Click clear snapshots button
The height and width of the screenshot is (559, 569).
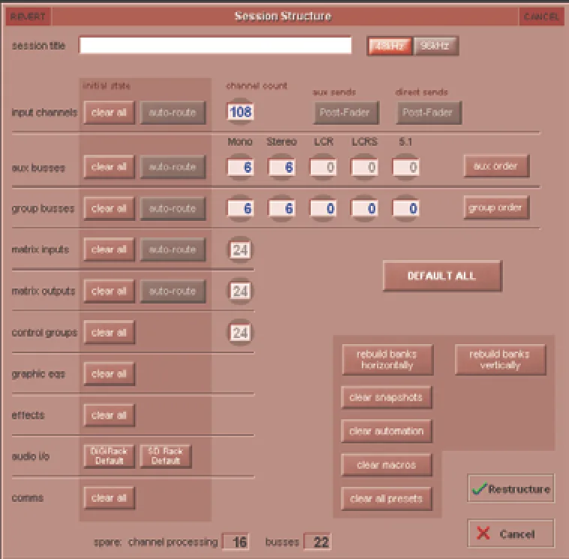coord(387,397)
